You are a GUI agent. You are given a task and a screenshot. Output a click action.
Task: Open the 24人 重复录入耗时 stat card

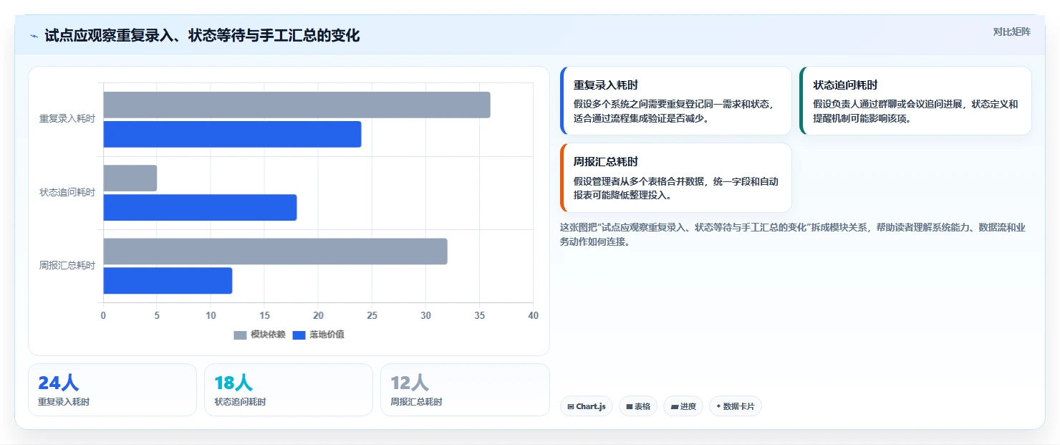coord(112,390)
